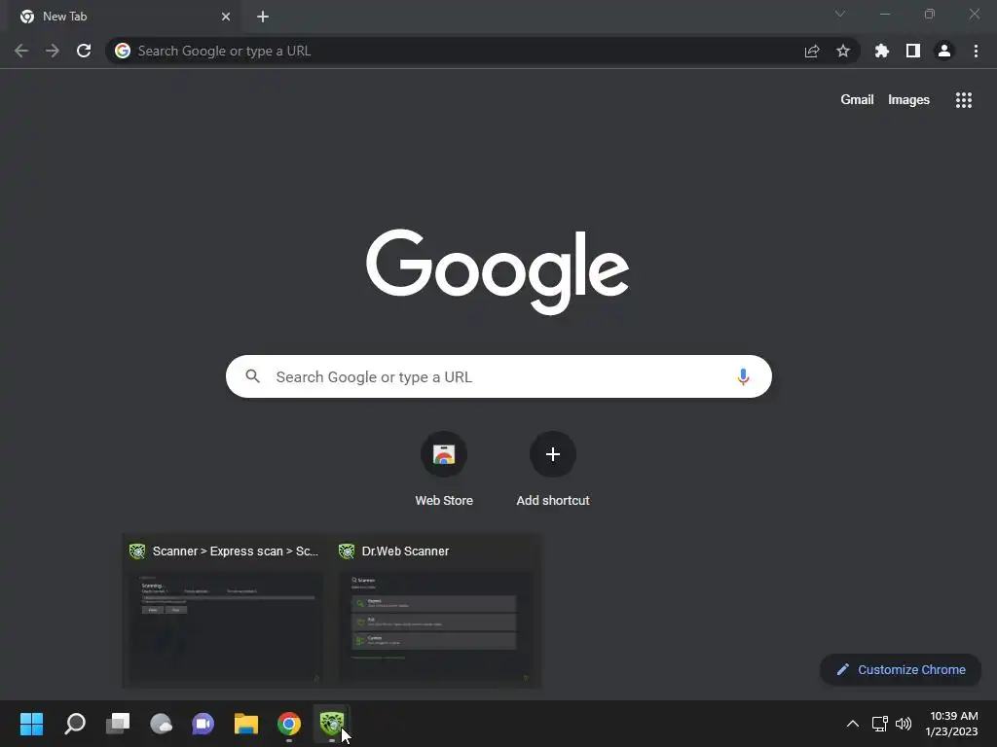Open the Gmail link
The width and height of the screenshot is (997, 747).
pyautogui.click(x=857, y=100)
